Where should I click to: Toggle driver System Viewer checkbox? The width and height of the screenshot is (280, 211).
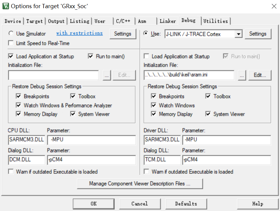click(208, 114)
